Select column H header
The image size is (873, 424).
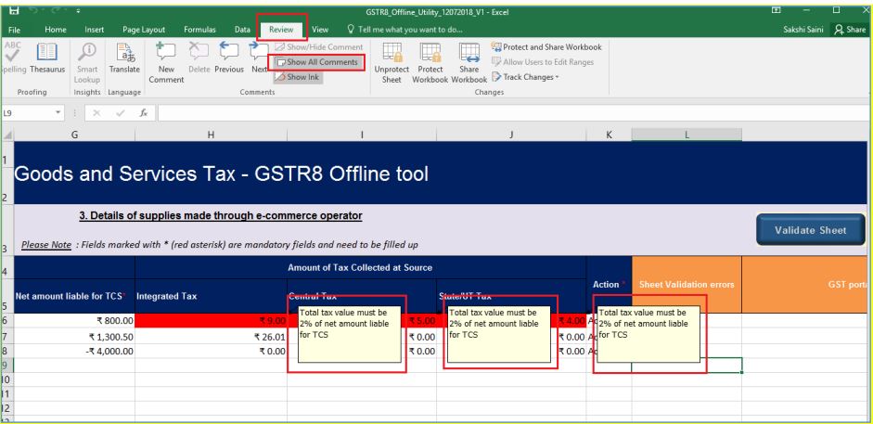(x=211, y=135)
